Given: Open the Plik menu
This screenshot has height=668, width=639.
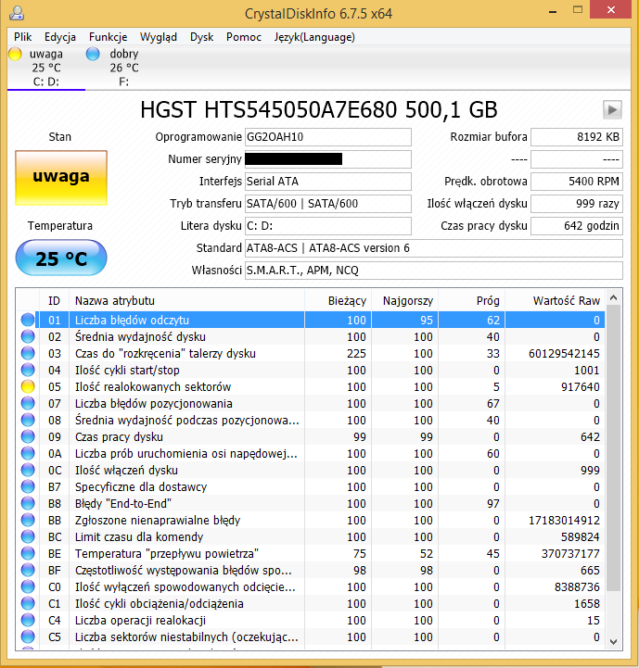Looking at the screenshot, I should pos(22,37).
